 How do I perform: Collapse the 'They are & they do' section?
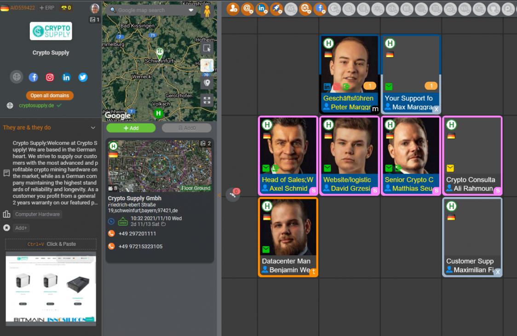[93, 127]
